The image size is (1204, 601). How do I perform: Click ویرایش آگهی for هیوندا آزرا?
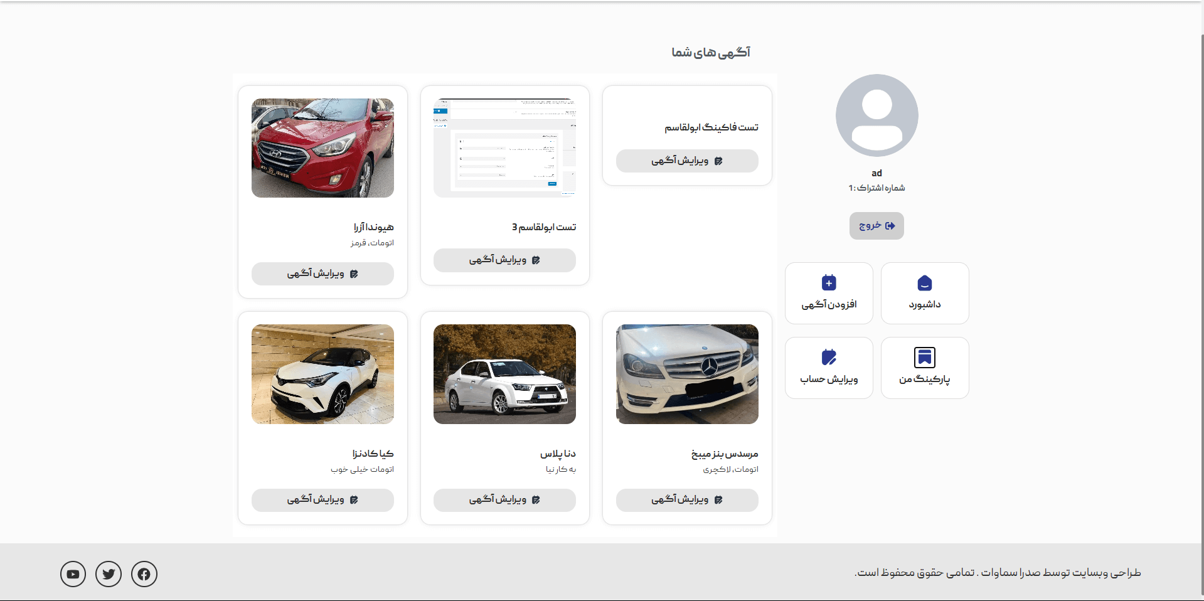point(322,274)
